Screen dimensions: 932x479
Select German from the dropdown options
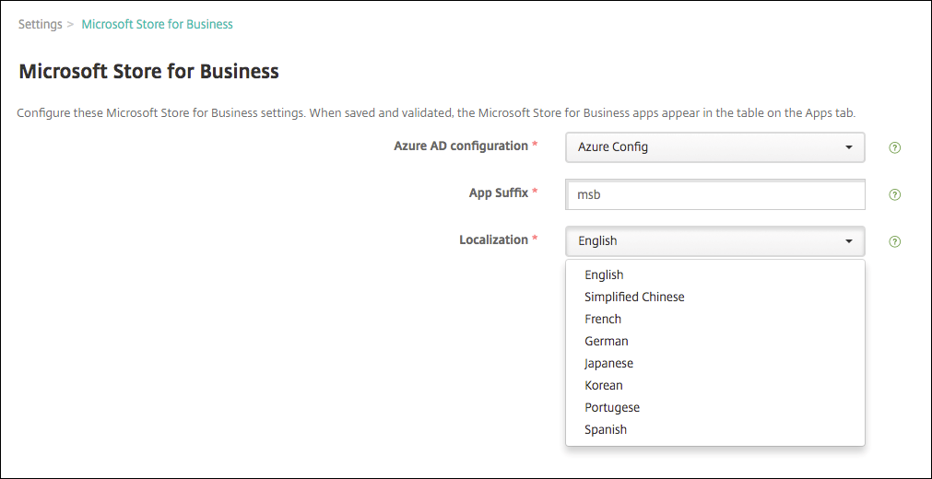(x=606, y=341)
